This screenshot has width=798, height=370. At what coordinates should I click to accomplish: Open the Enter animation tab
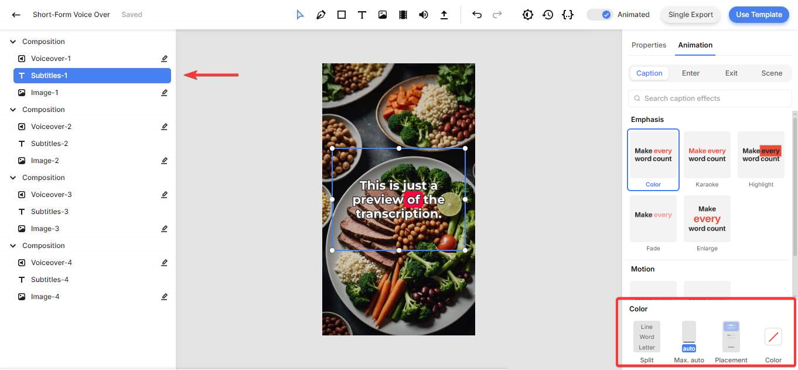click(691, 73)
